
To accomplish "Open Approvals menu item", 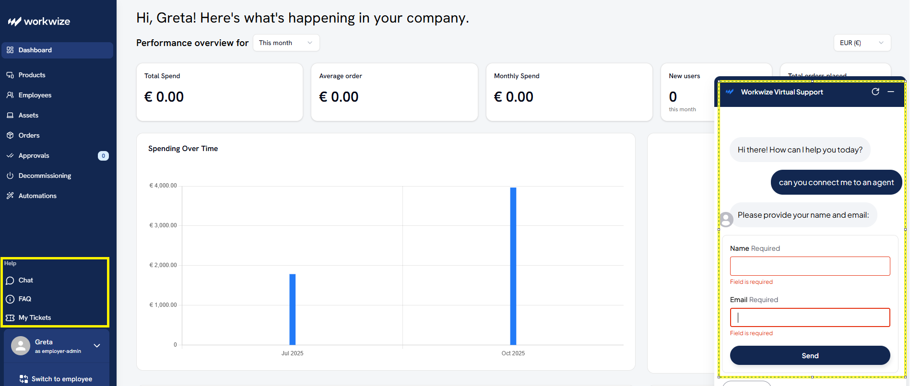I will (x=57, y=155).
